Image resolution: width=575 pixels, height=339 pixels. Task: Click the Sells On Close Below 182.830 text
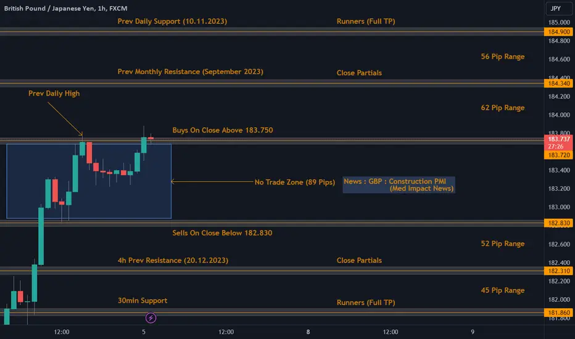222,233
